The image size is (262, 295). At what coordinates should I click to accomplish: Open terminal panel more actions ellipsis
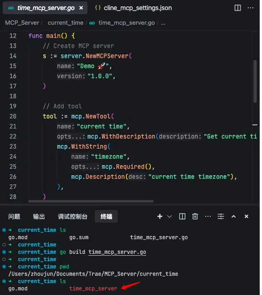(x=208, y=216)
